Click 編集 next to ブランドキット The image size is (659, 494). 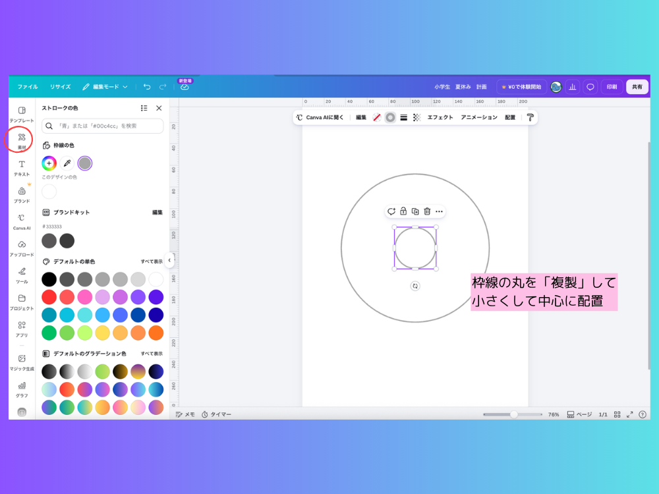(x=158, y=213)
